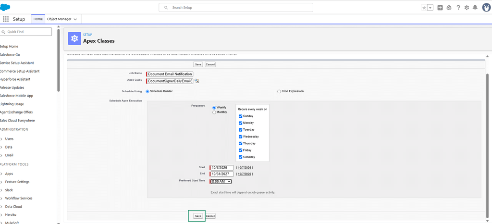The height and width of the screenshot is (224, 492).
Task: Open the user profile avatar
Action: [486, 8]
